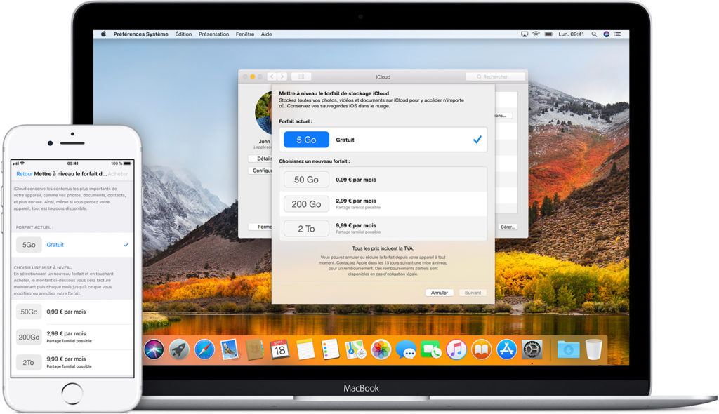
Task: Open iTunes music icon in Dock
Action: 456,350
